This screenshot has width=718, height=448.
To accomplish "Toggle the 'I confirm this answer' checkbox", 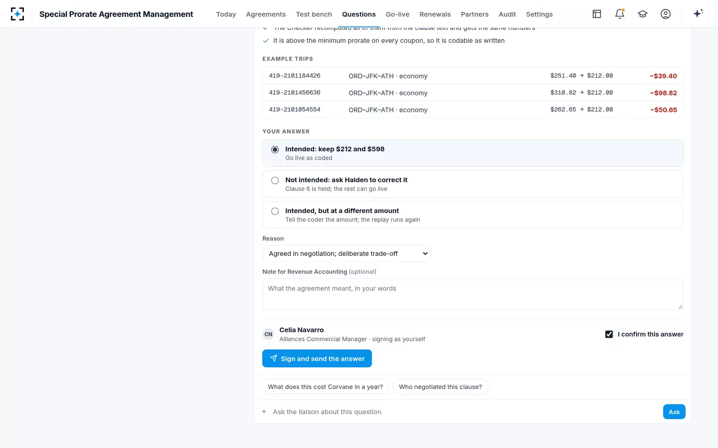I will point(609,334).
